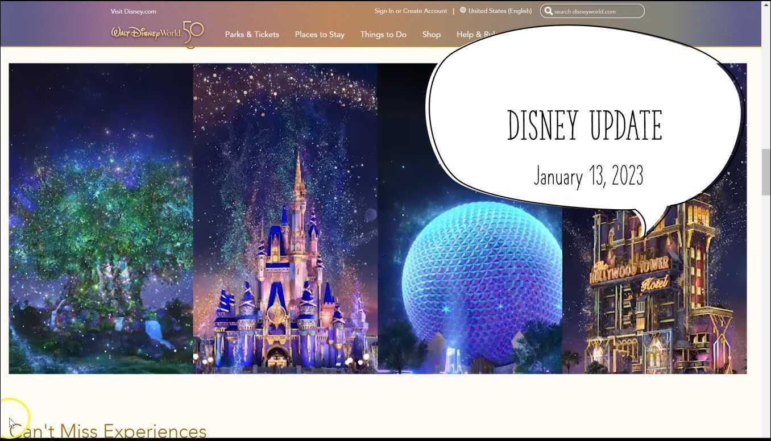The image size is (771, 441).
Task: Open the Things to Do menu
Action: point(383,34)
